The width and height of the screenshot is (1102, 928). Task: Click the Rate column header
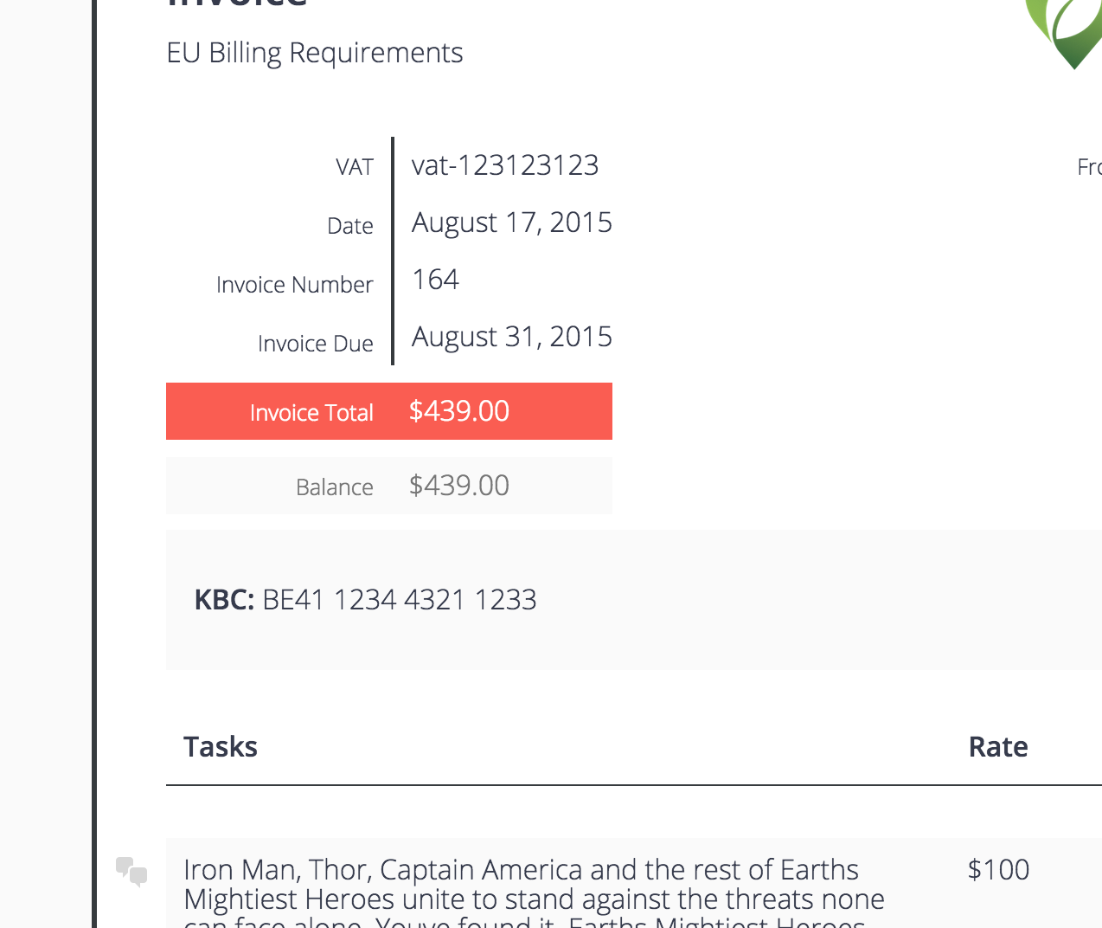click(998, 747)
